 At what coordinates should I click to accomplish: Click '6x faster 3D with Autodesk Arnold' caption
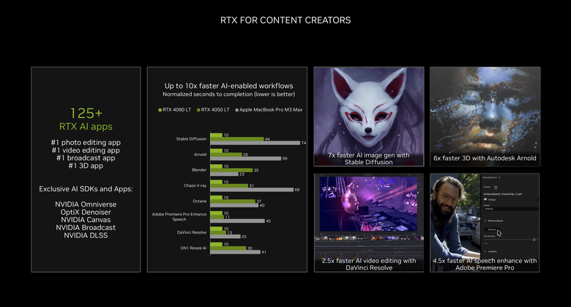point(485,158)
